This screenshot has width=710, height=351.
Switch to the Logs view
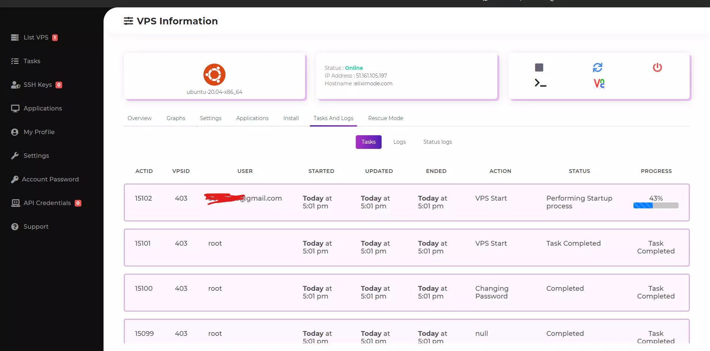coord(399,142)
